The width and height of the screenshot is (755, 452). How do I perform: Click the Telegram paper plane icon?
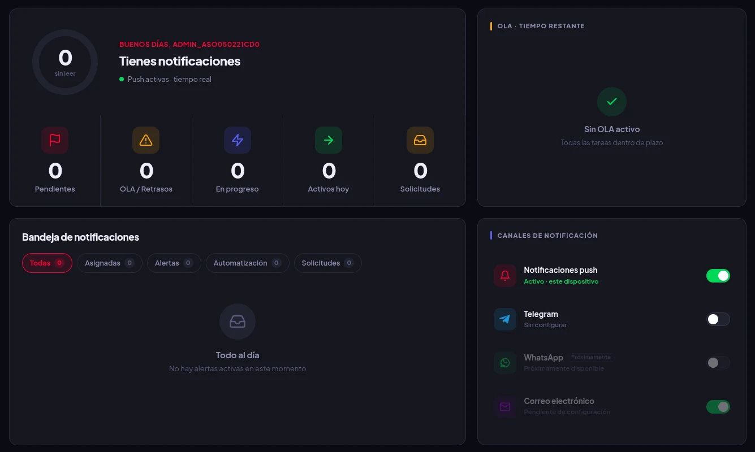pyautogui.click(x=505, y=319)
